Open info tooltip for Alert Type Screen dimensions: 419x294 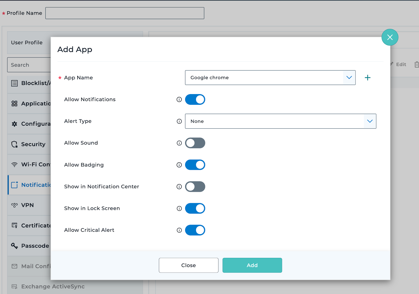click(x=179, y=121)
